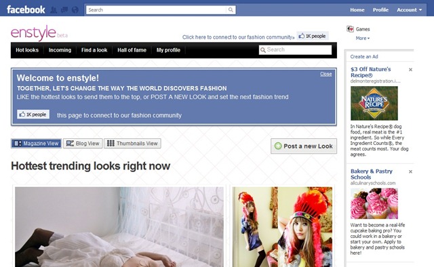Open the notifications globe icon
The width and height of the screenshot is (434, 267).
[x=75, y=10]
